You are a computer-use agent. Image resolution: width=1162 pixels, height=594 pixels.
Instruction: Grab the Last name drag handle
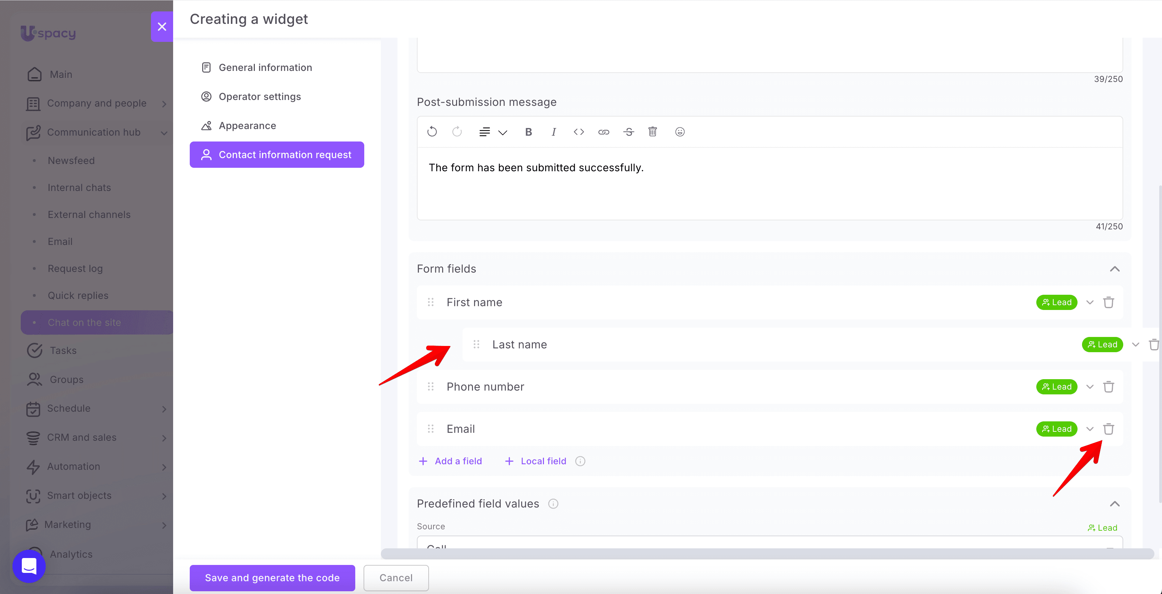476,345
